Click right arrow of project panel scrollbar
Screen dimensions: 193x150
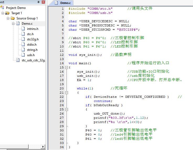[43, 147]
